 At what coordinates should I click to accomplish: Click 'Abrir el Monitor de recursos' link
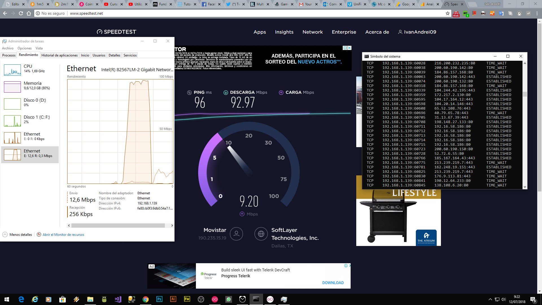(x=63, y=235)
